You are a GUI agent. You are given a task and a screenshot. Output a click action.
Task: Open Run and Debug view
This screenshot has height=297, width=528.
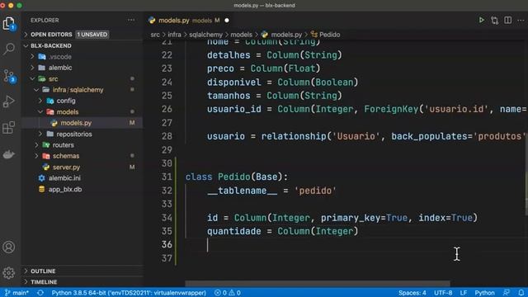[9, 101]
